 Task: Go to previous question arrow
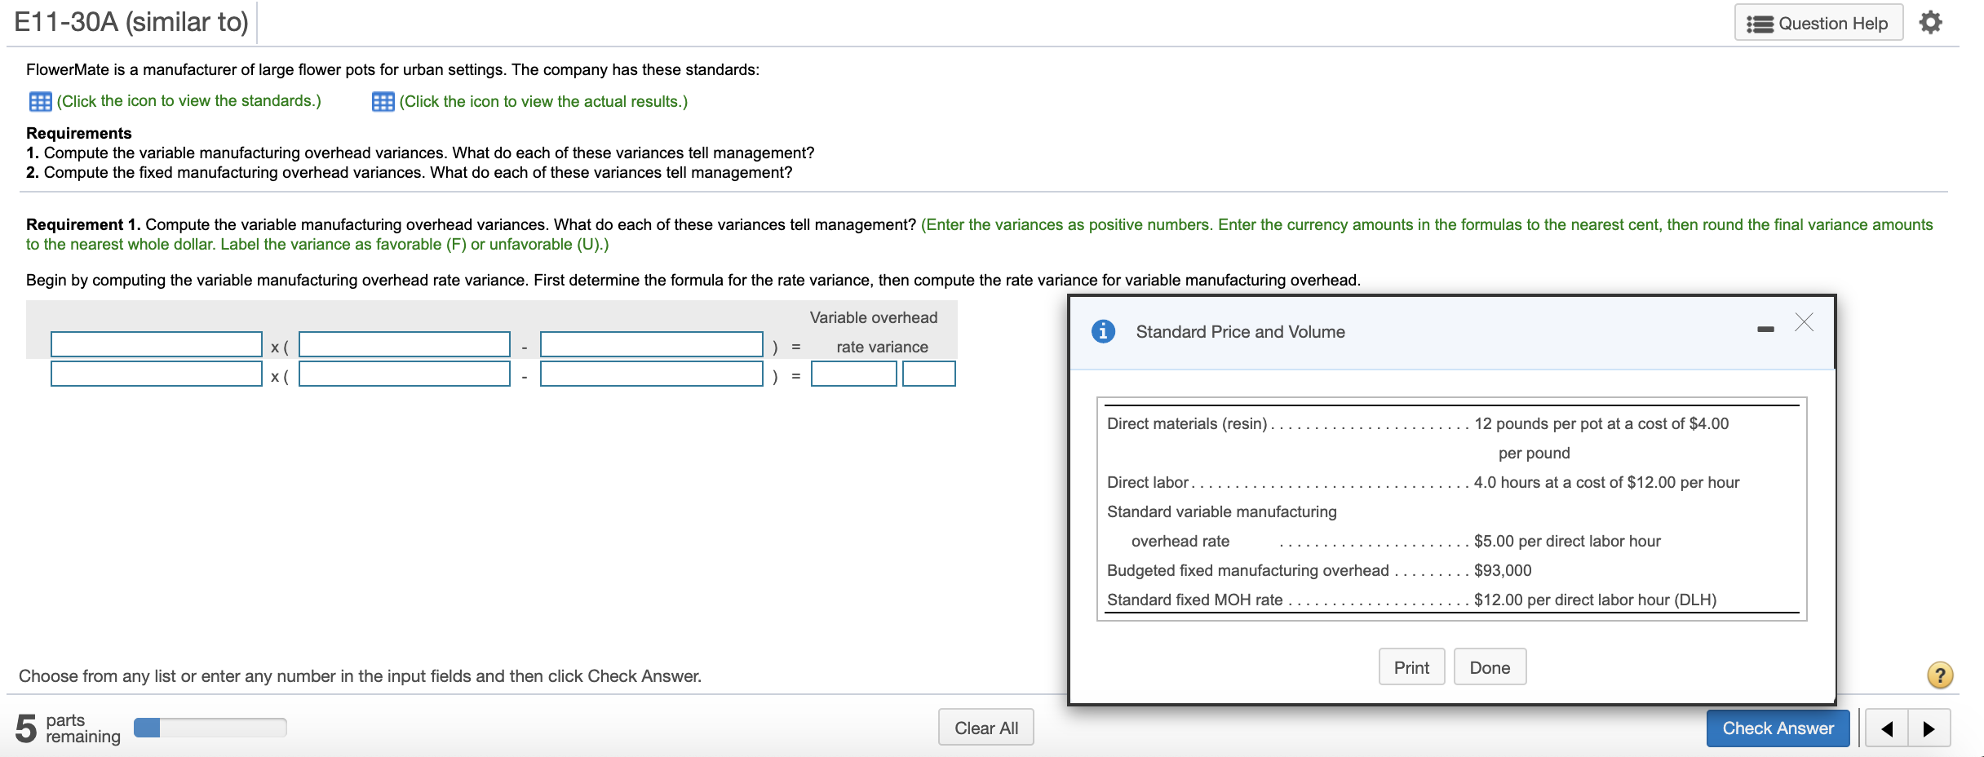click(x=1886, y=728)
